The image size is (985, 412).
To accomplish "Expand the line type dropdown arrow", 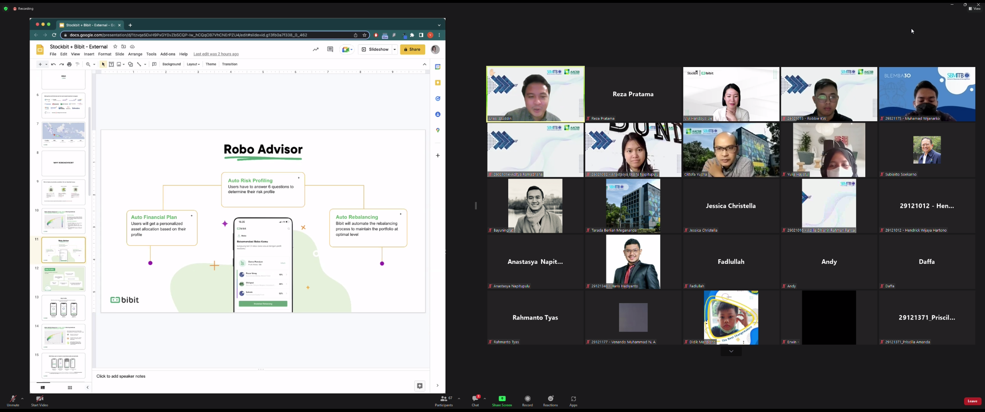I will (145, 64).
